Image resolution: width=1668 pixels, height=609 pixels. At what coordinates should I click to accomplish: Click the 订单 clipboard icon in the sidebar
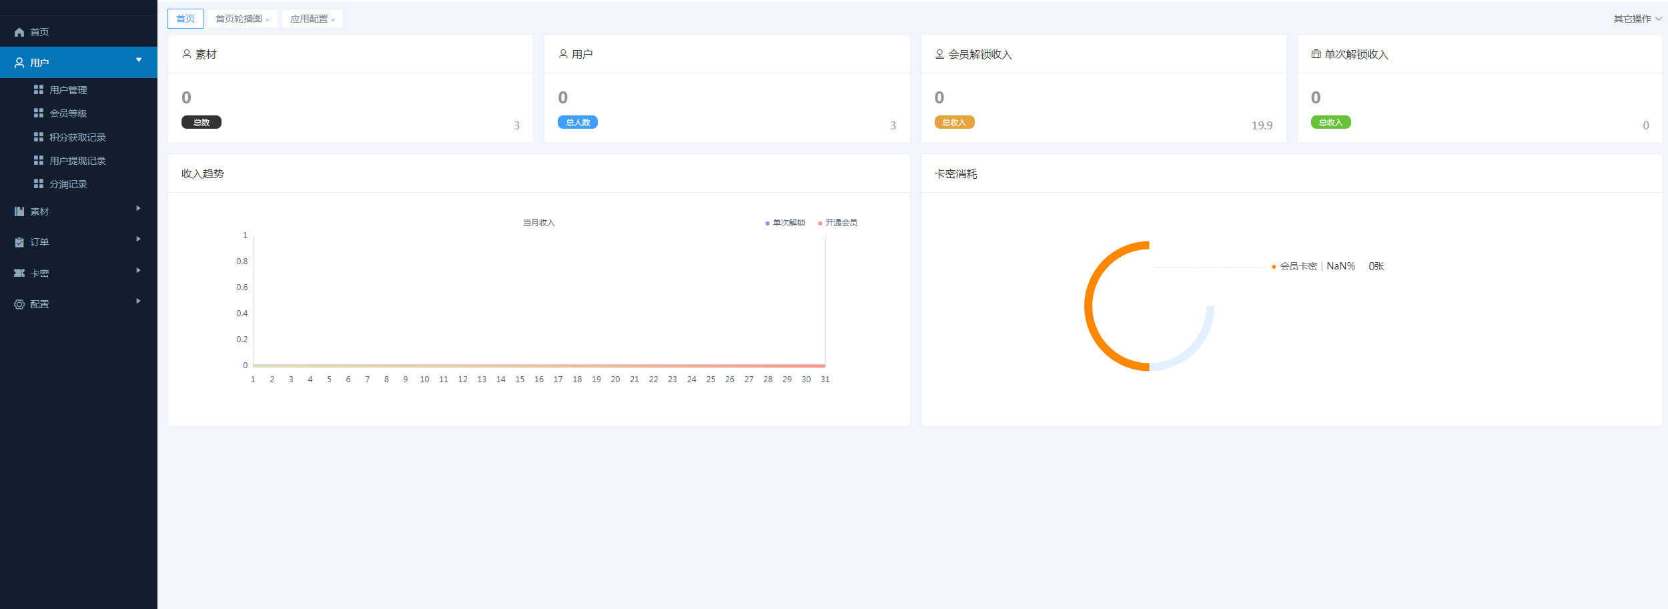click(19, 242)
